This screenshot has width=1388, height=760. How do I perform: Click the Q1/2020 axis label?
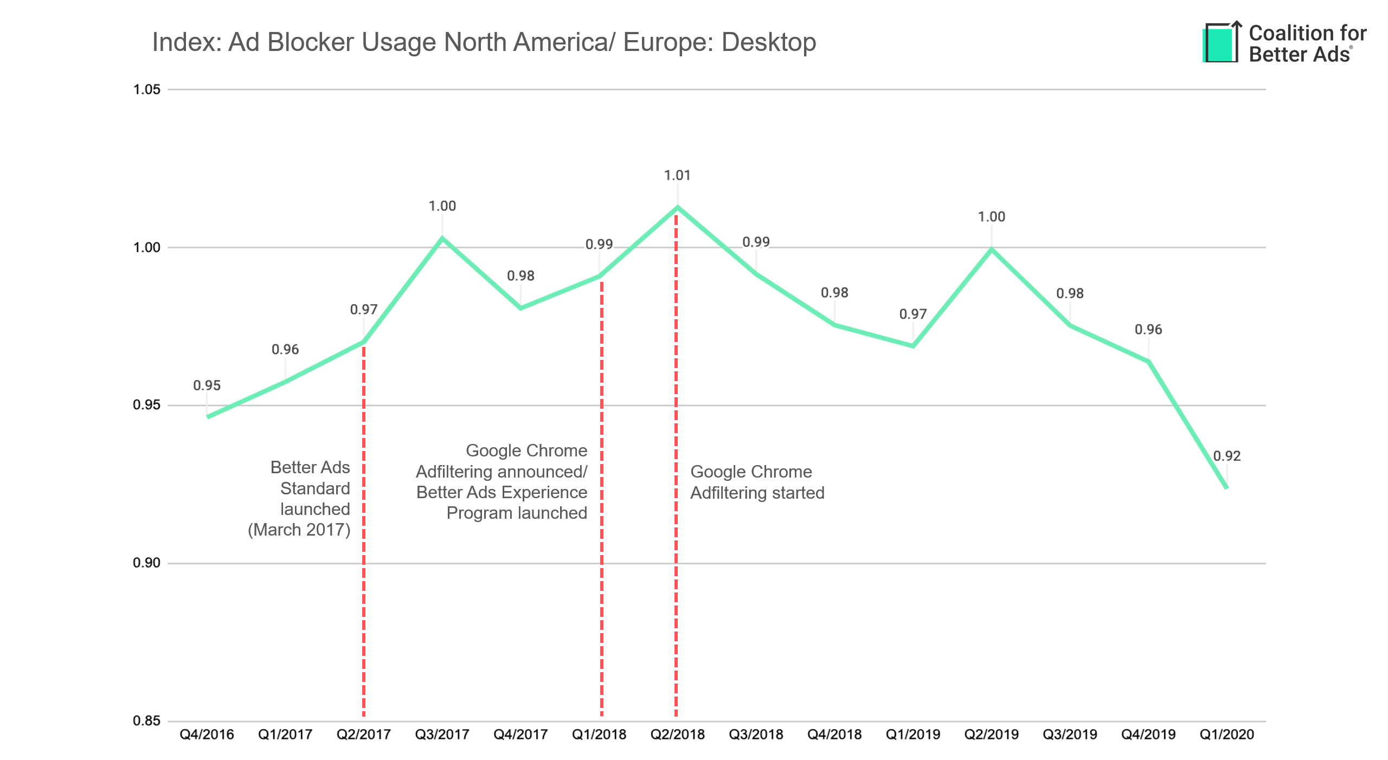[x=1226, y=735]
